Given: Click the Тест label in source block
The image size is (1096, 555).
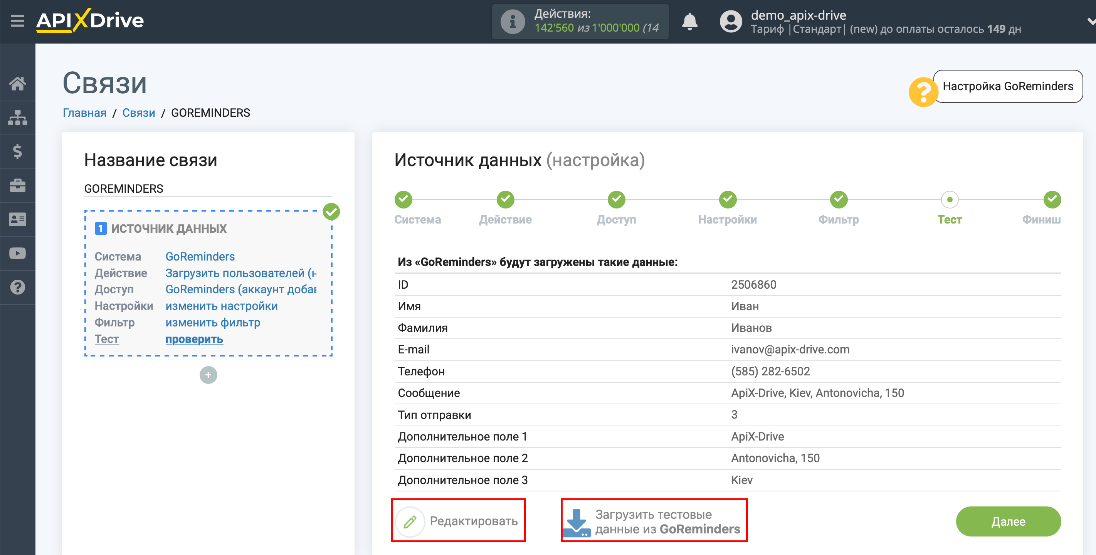Looking at the screenshot, I should tap(107, 339).
